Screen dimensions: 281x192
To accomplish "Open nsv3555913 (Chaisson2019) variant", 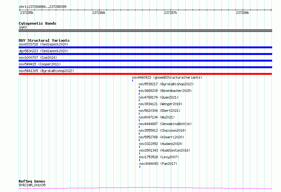I will pyautogui.click(x=162, y=130).
